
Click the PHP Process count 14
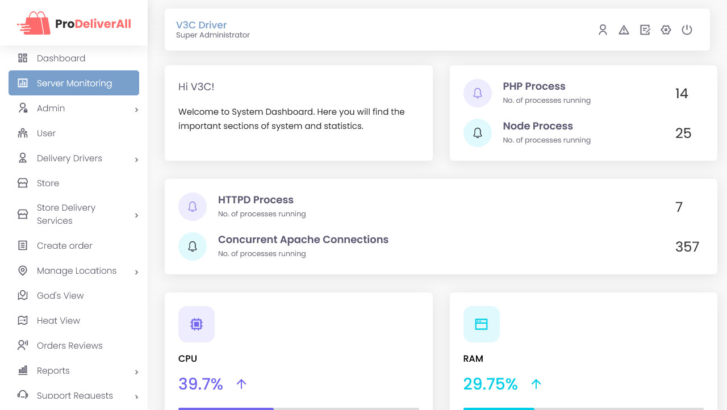click(x=682, y=94)
